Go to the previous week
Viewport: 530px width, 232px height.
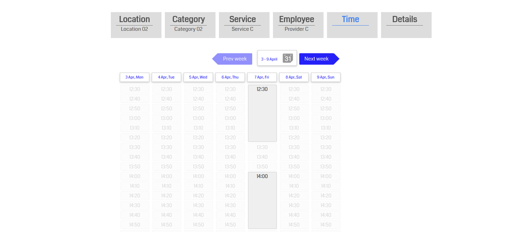[x=233, y=59]
